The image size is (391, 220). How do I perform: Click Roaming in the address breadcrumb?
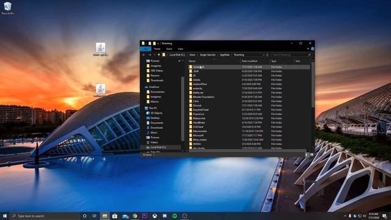click(239, 55)
